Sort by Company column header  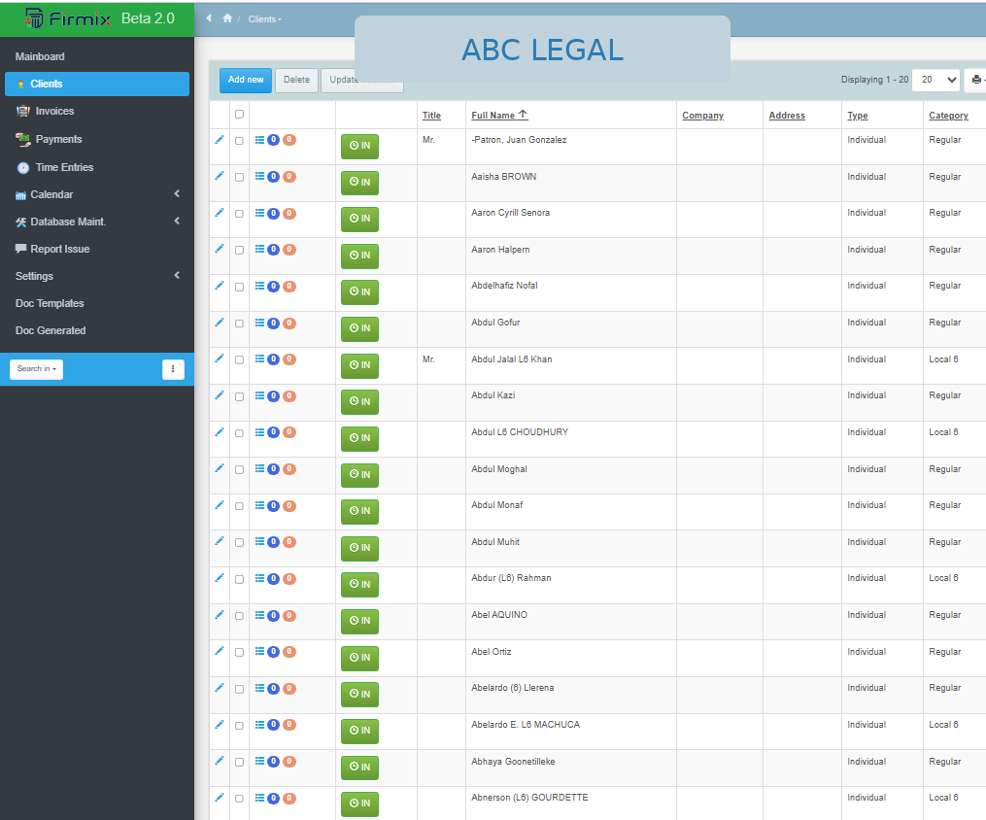coord(702,115)
